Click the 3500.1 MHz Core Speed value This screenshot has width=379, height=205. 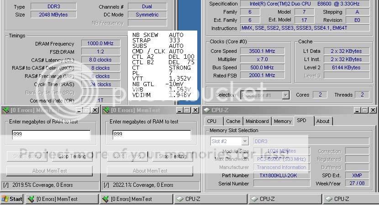pos(262,51)
